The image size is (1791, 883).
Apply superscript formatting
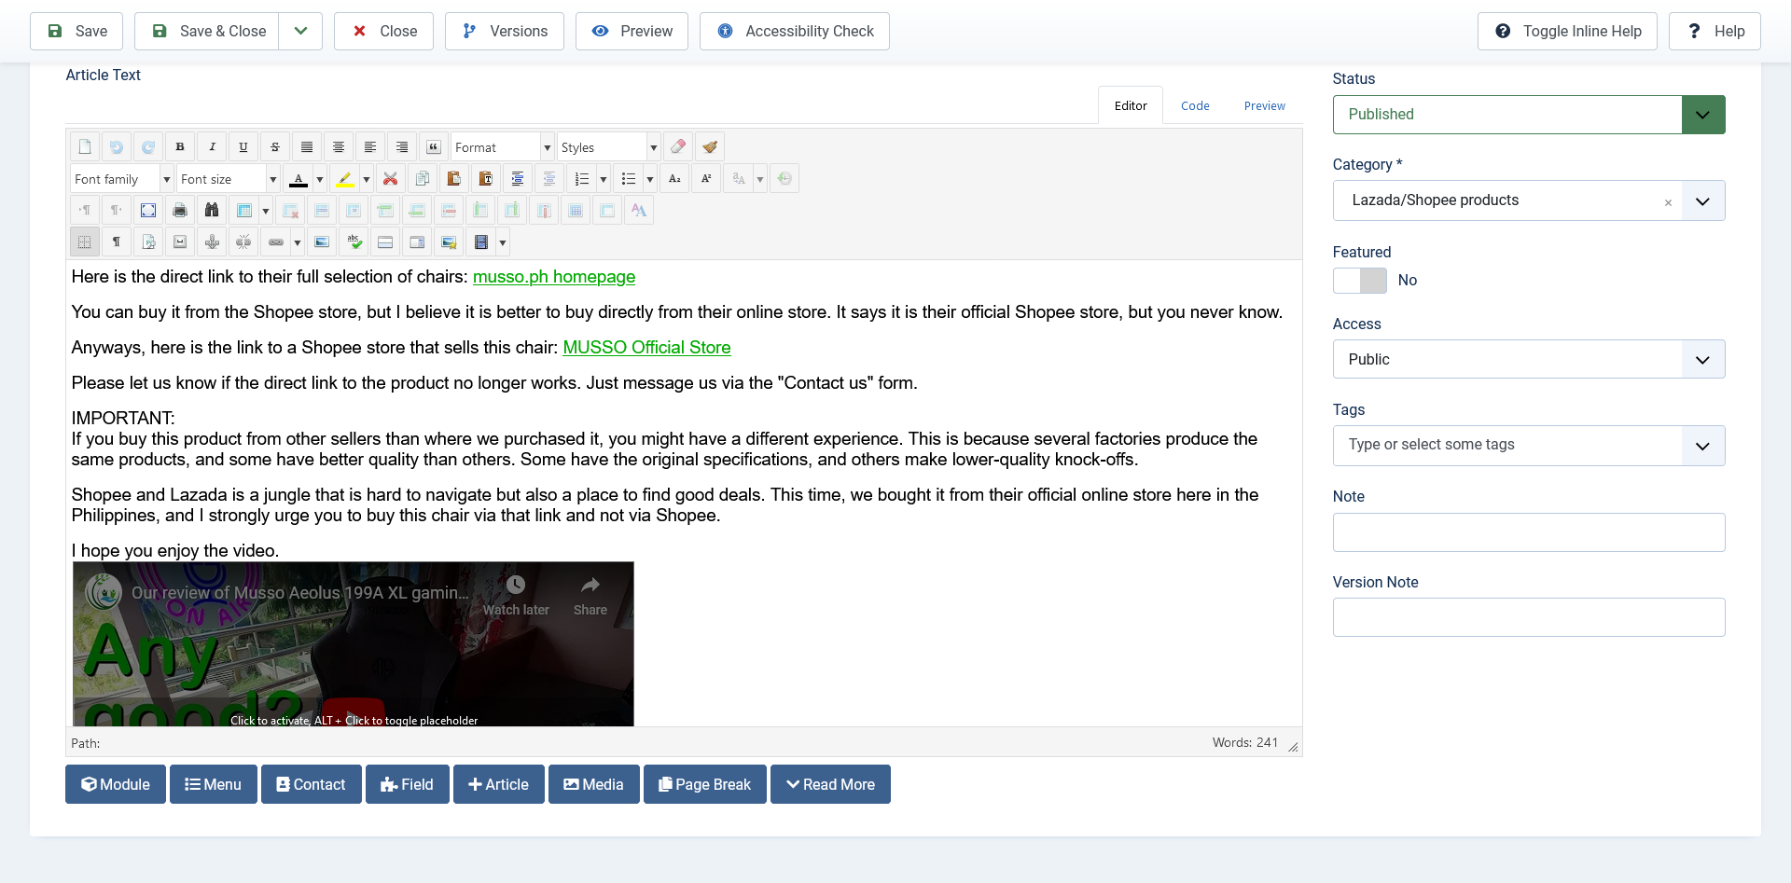[707, 179]
